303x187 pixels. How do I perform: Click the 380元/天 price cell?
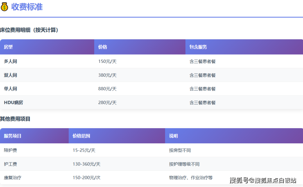[107, 75]
